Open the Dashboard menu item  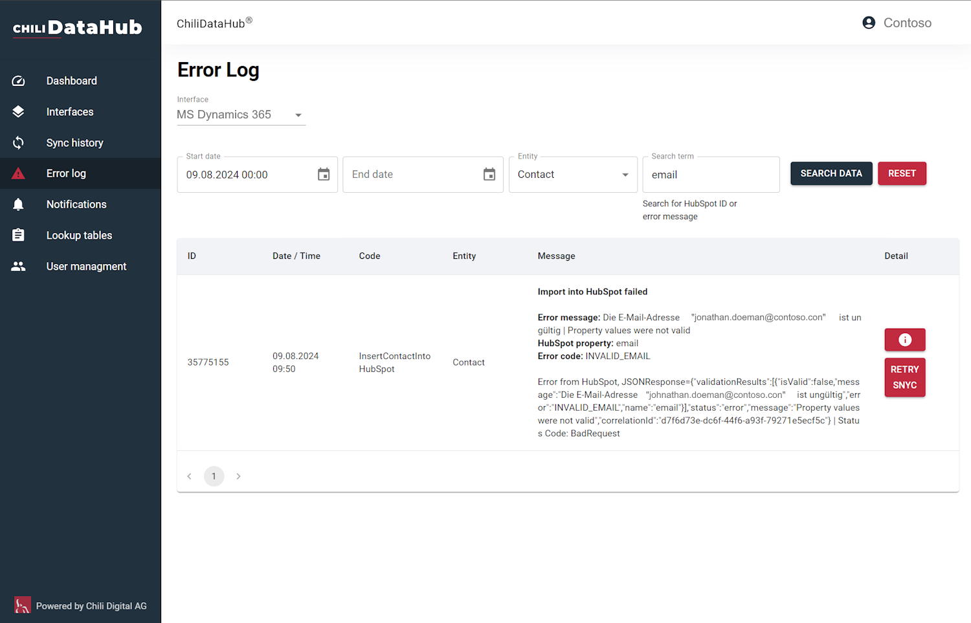pyautogui.click(x=80, y=81)
